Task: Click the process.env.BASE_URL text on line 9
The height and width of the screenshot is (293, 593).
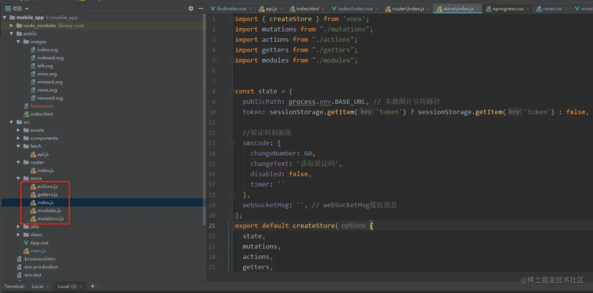Action: point(327,102)
